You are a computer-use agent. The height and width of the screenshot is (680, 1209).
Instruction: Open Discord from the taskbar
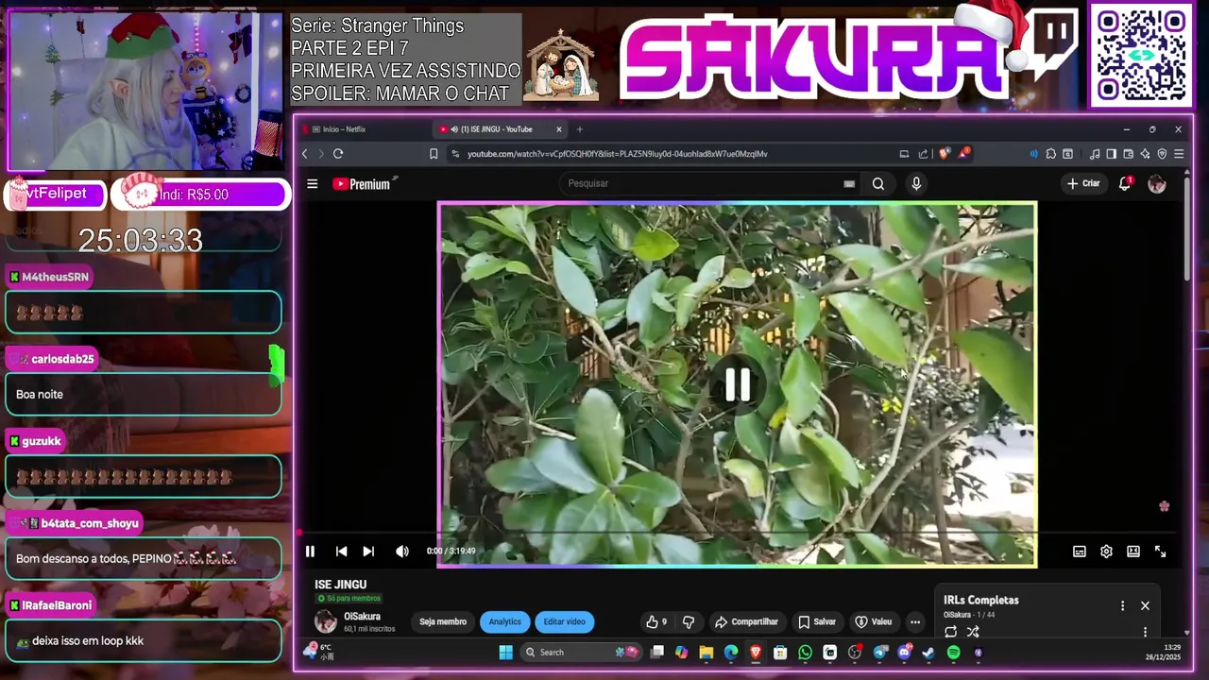click(x=904, y=653)
